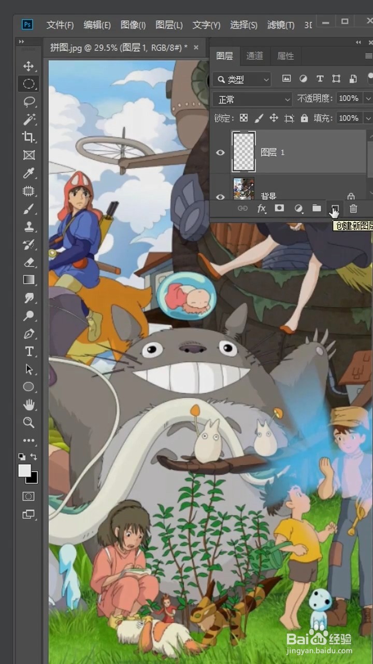Select the Ellipse shape tool
Viewport: 373px width, 664px height.
tap(28, 387)
